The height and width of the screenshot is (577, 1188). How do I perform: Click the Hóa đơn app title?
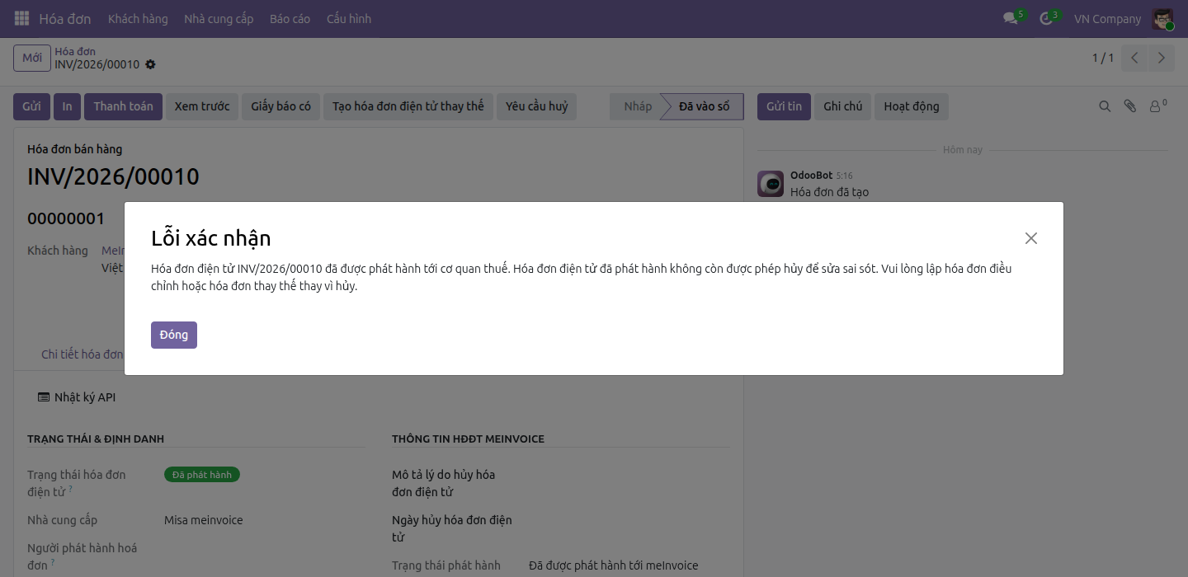[x=65, y=18]
